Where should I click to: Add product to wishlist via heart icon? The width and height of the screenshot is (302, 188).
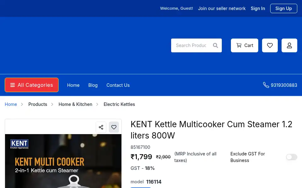point(114,127)
